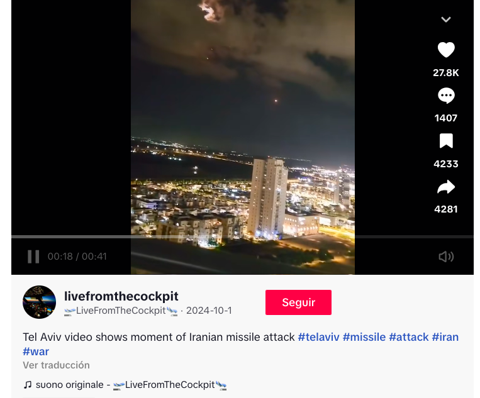Open the #war hashtag
The width and height of the screenshot is (480, 398).
point(36,351)
